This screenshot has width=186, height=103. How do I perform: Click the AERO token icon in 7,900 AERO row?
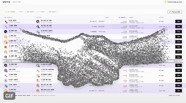6,27
